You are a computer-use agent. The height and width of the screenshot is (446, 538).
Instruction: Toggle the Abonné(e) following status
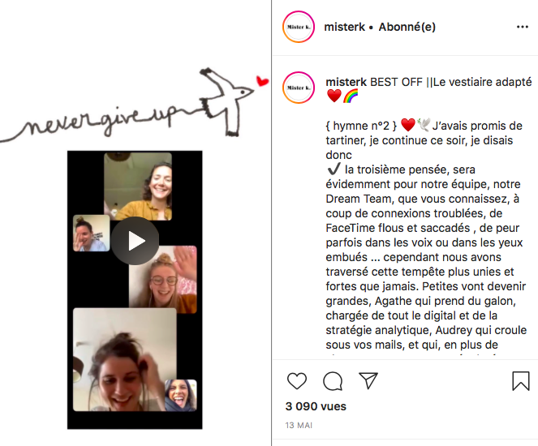(407, 27)
